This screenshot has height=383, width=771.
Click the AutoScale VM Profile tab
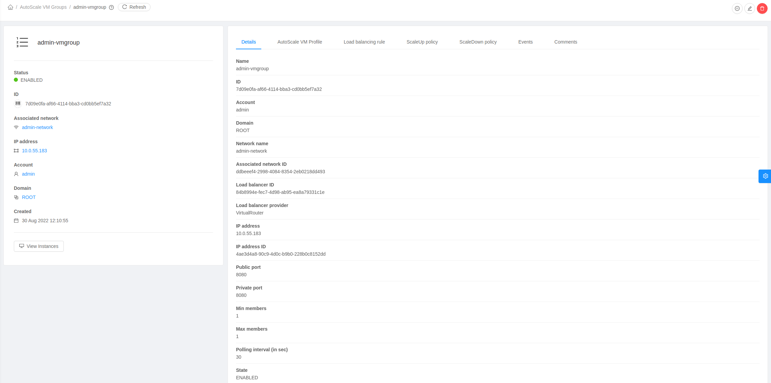[300, 42]
